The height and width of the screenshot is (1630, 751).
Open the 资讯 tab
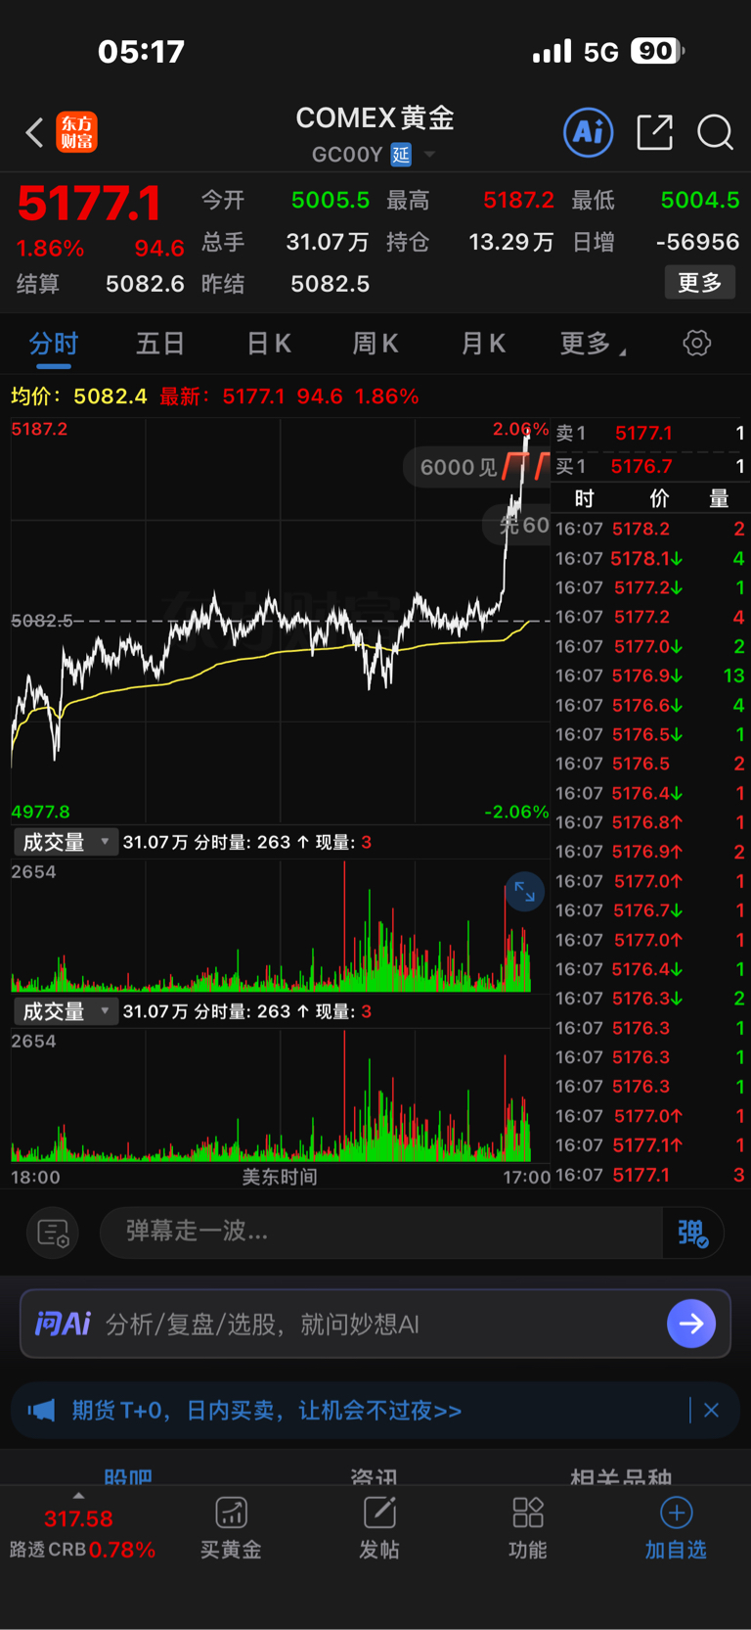[x=375, y=1476]
